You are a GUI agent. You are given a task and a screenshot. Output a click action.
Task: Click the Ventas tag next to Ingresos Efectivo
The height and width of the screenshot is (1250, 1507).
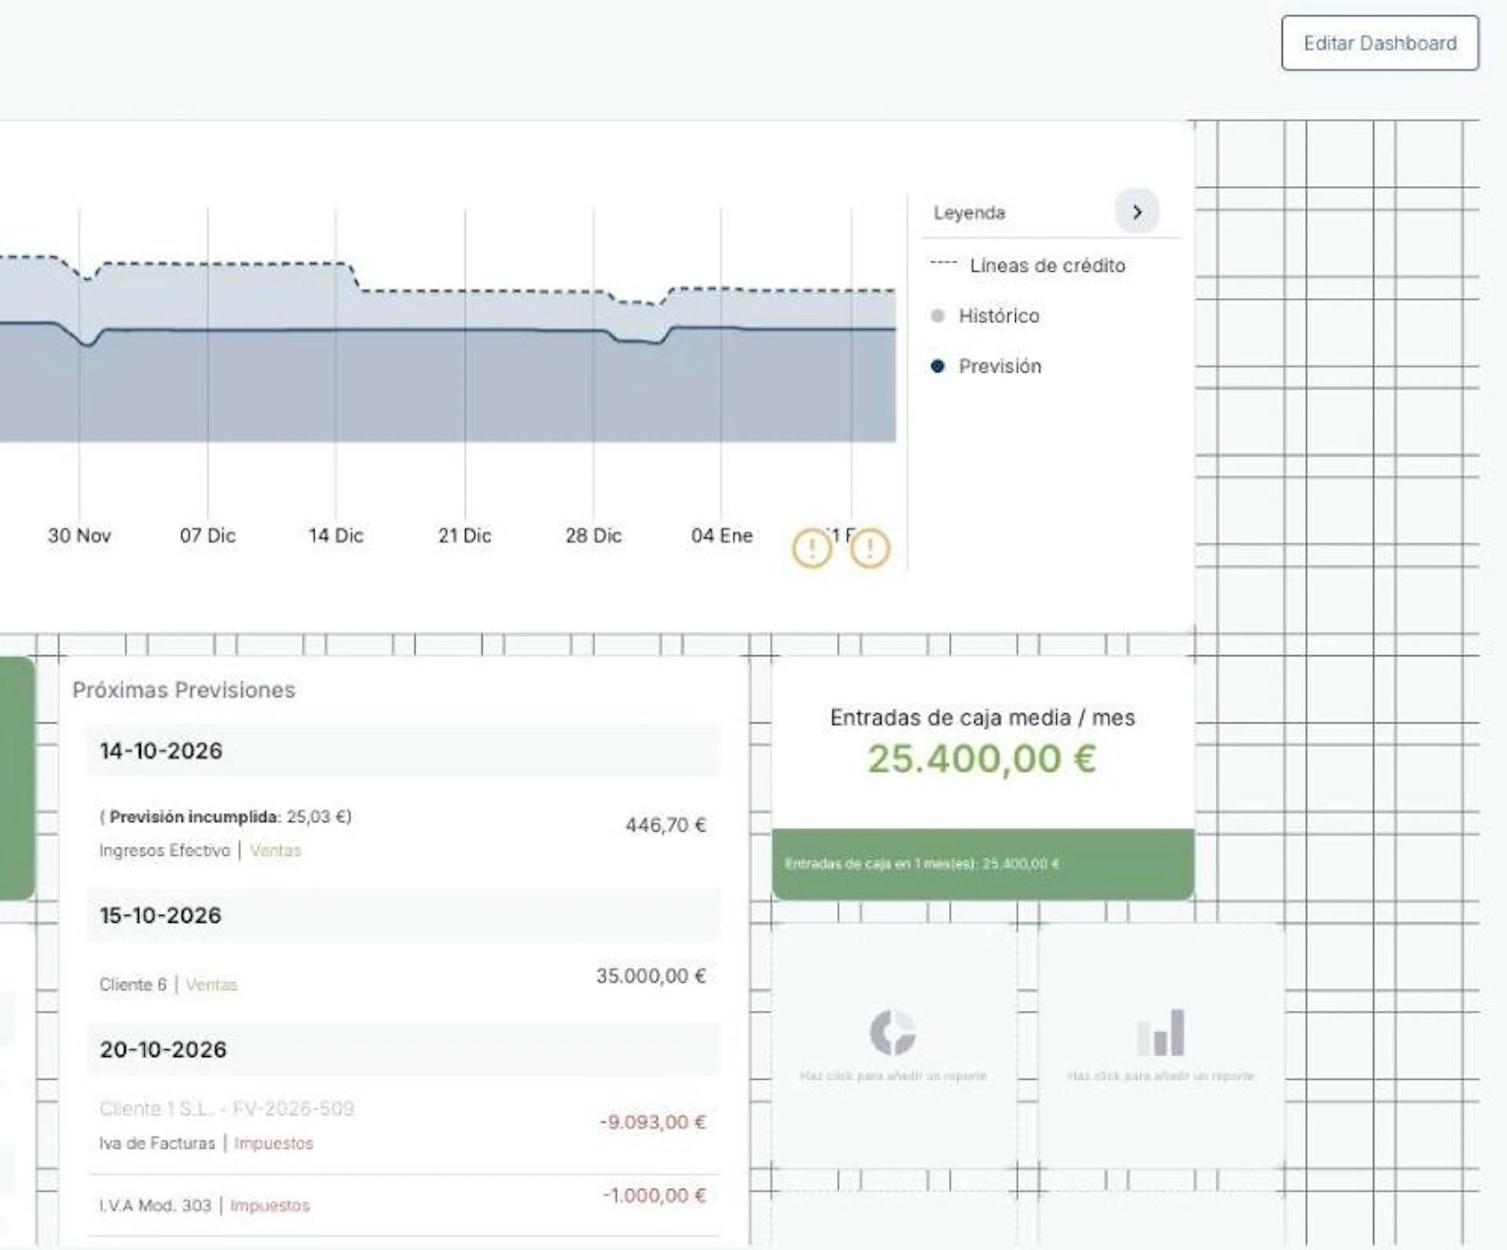click(x=275, y=850)
